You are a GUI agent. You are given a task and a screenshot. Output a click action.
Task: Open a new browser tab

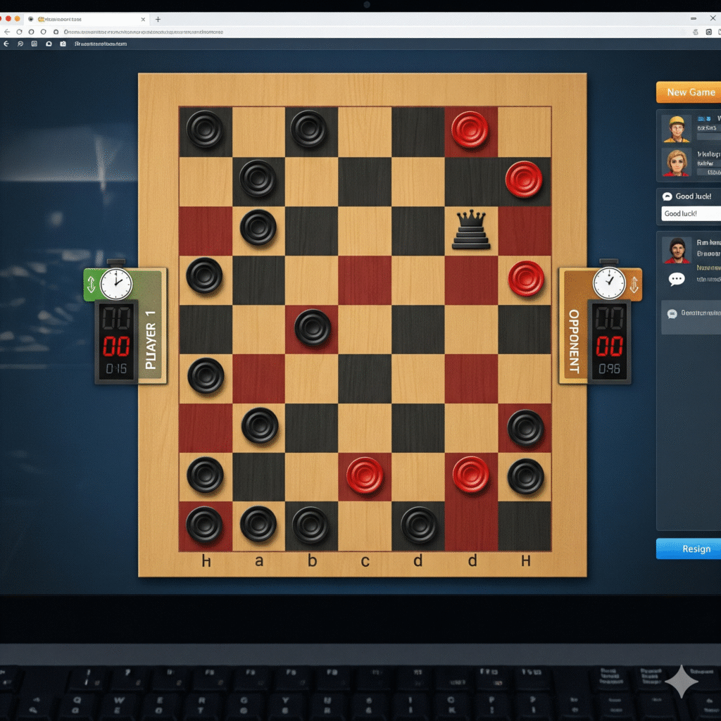tap(158, 19)
